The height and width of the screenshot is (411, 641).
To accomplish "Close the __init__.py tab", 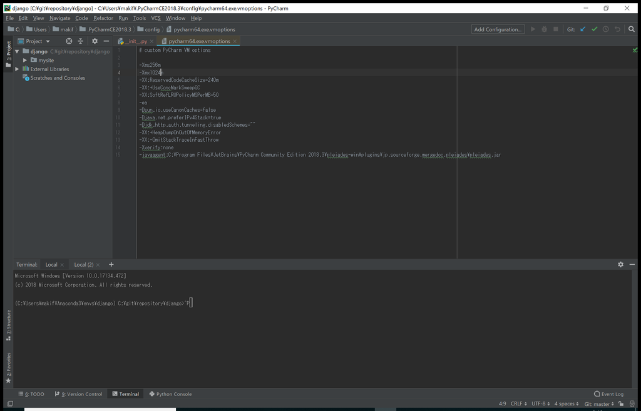I will [x=151, y=42].
